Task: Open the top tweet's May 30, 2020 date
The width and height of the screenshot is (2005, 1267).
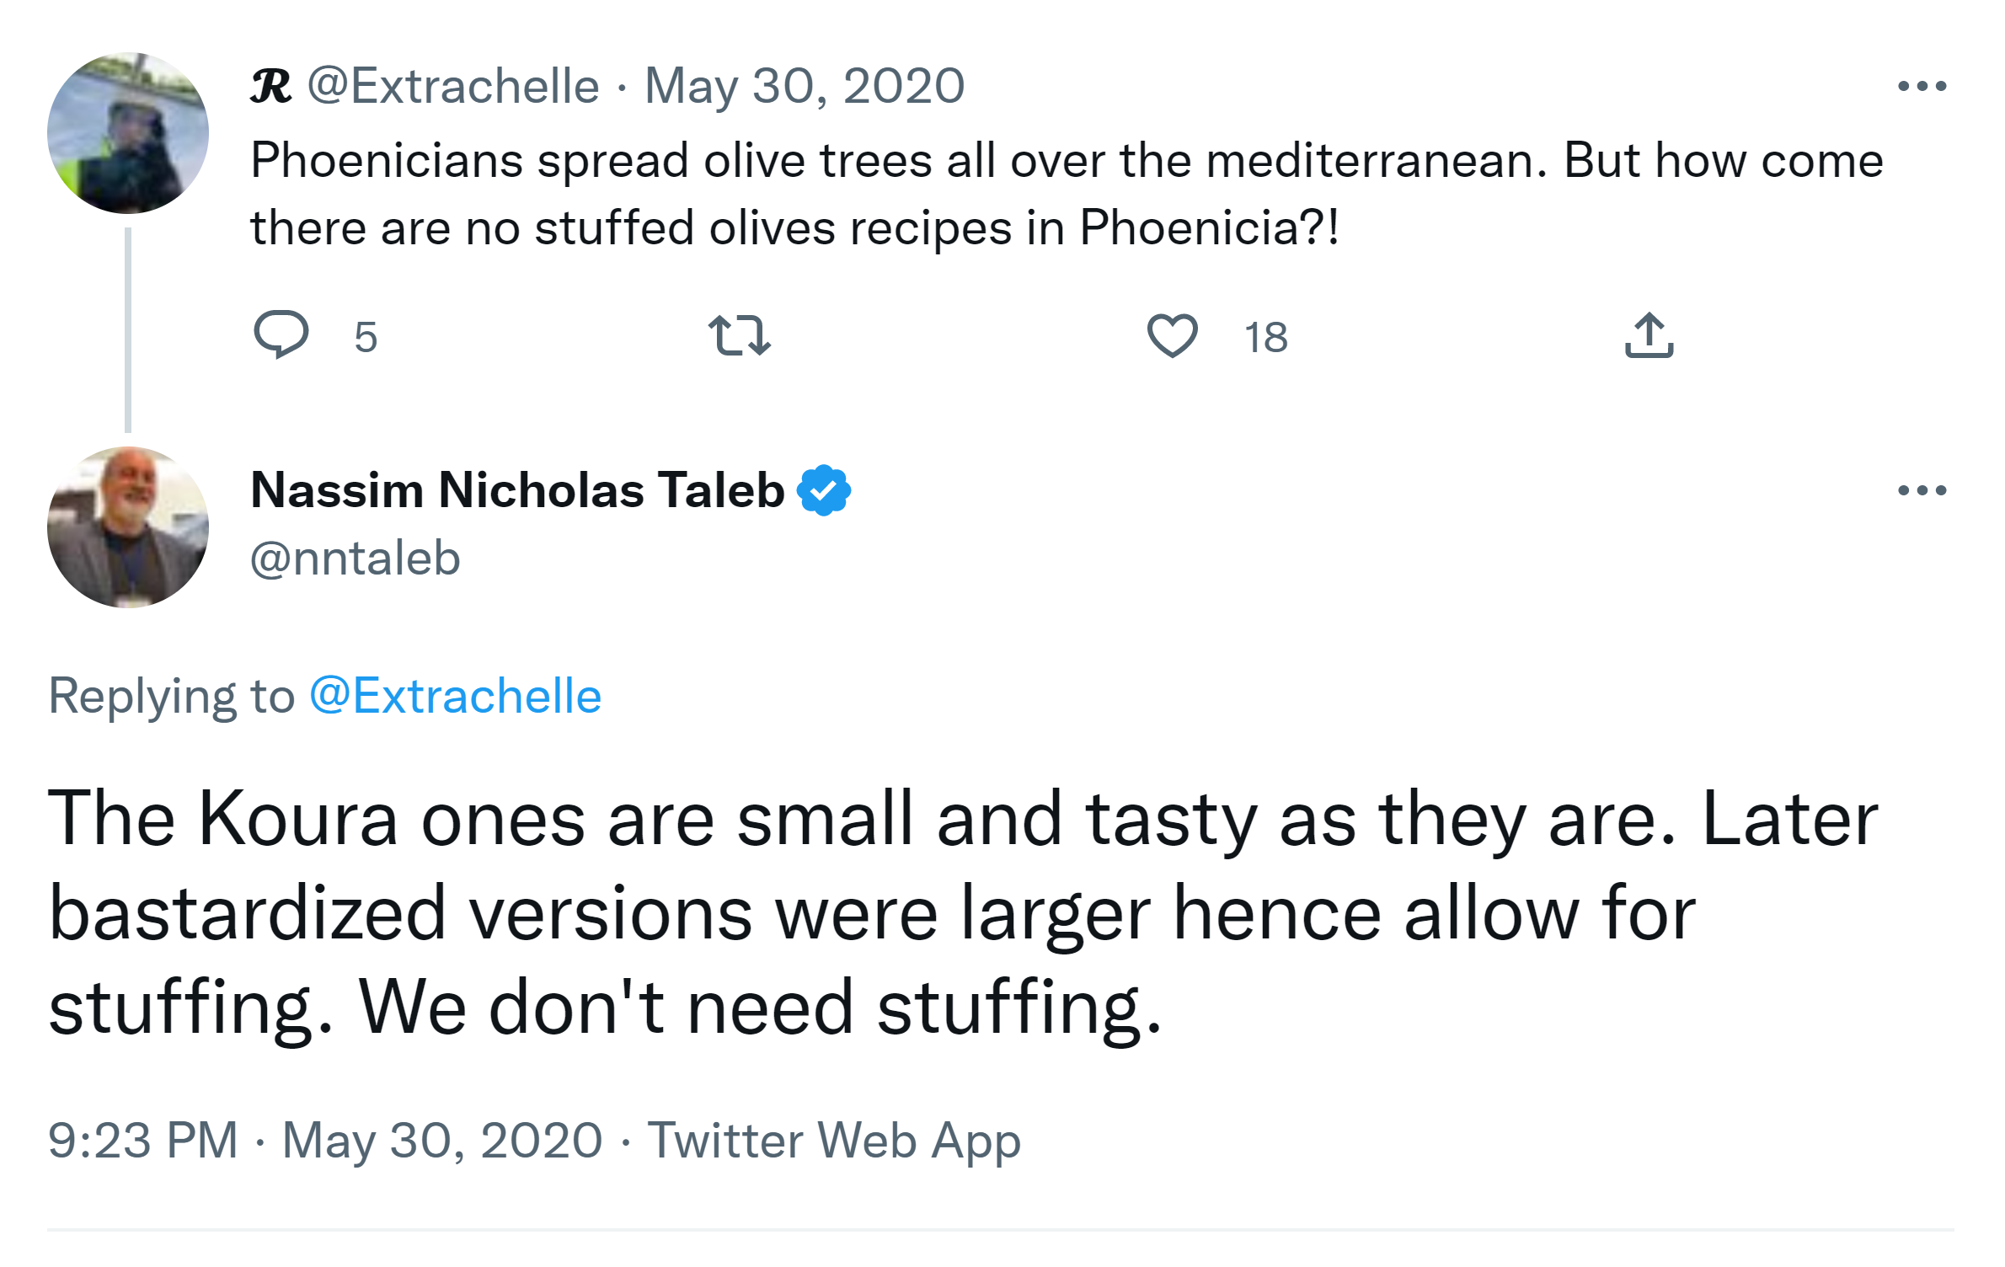Action: click(x=805, y=86)
